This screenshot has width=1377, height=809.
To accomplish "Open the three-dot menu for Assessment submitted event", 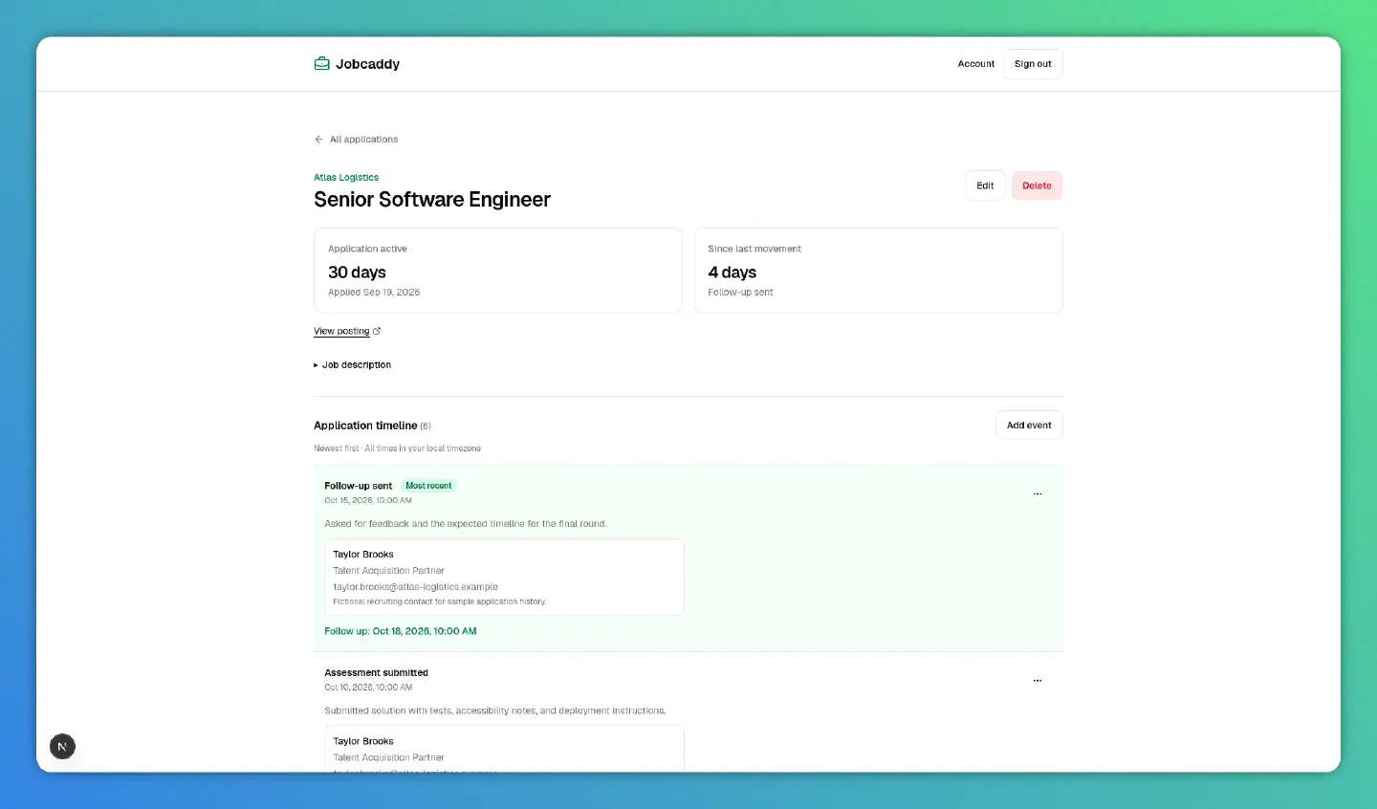I will (1038, 681).
